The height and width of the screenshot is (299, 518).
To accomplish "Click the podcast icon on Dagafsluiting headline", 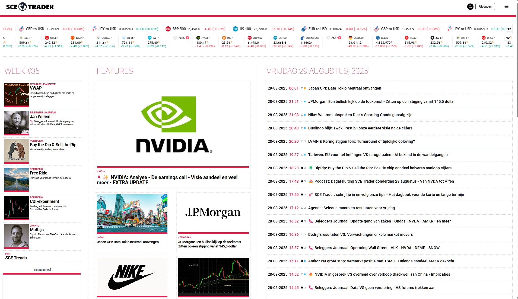I will pyautogui.click(x=311, y=181).
